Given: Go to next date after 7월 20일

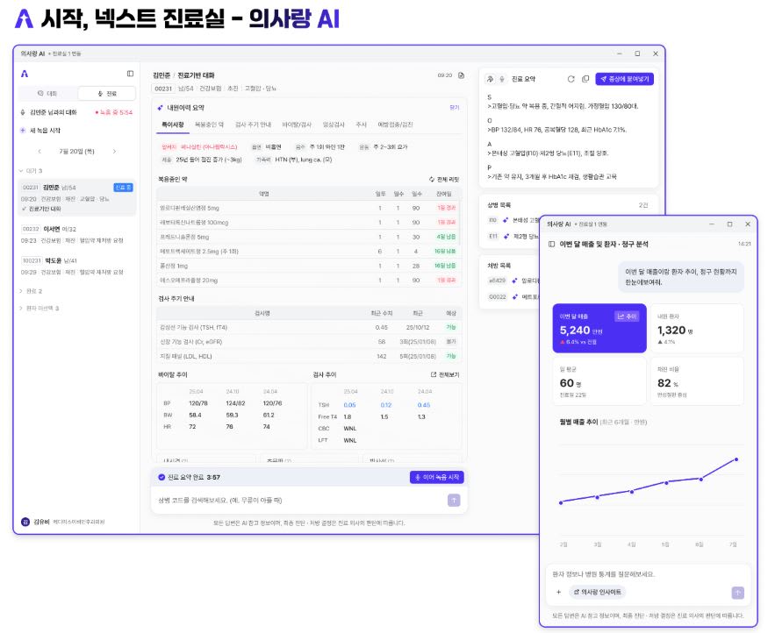Looking at the screenshot, I should coord(114,152).
